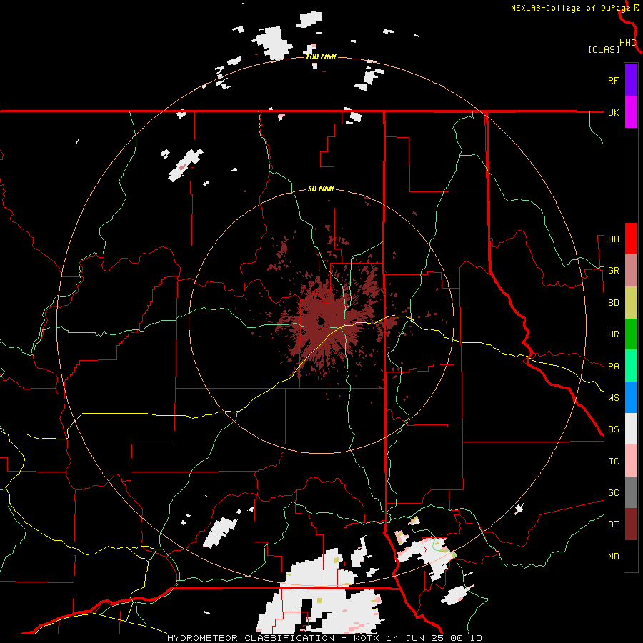Click the IC legend label

613,462
